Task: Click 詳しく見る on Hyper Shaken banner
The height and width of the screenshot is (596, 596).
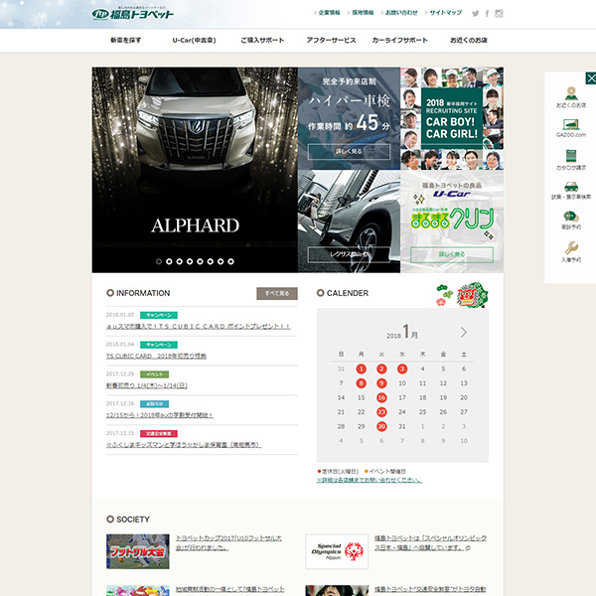Action: point(349,152)
